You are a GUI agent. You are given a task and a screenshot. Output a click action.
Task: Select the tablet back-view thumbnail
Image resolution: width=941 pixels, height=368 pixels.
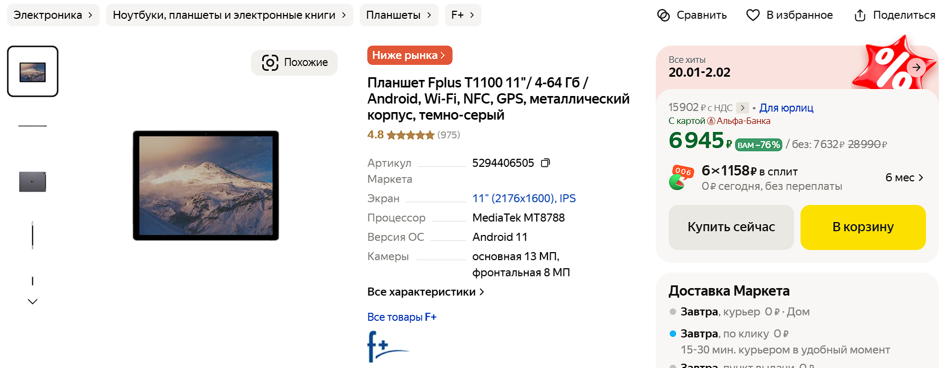click(33, 182)
